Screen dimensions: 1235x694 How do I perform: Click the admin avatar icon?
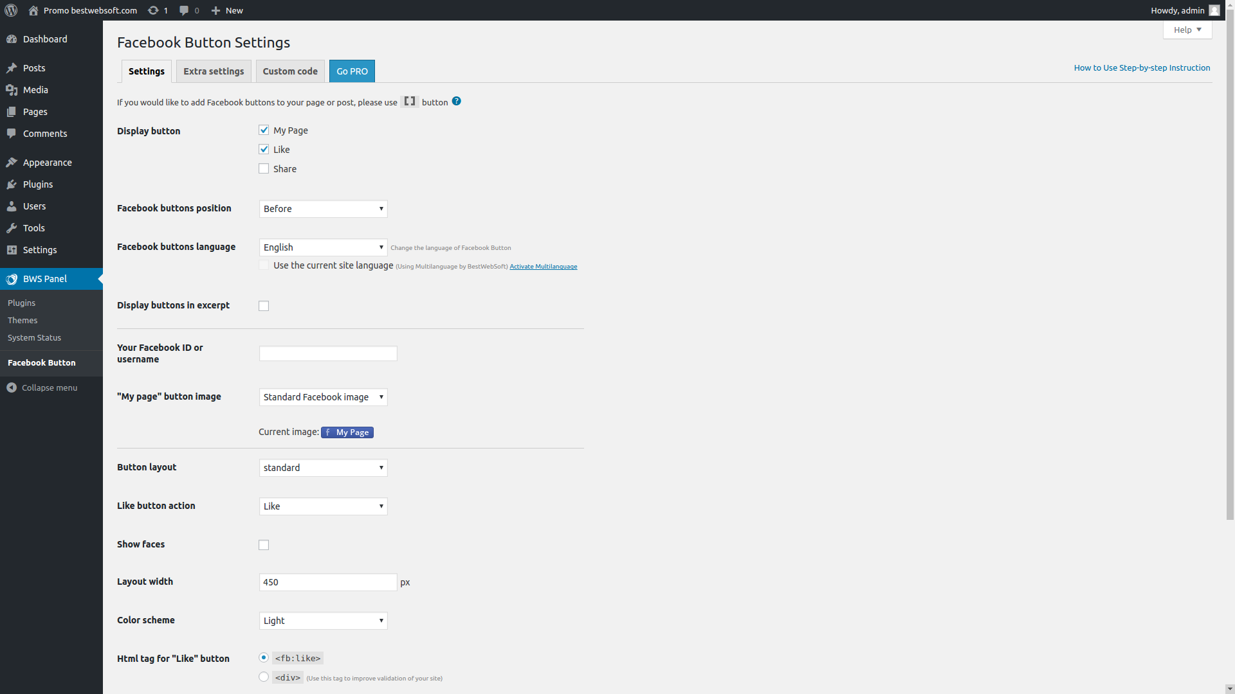click(1214, 10)
